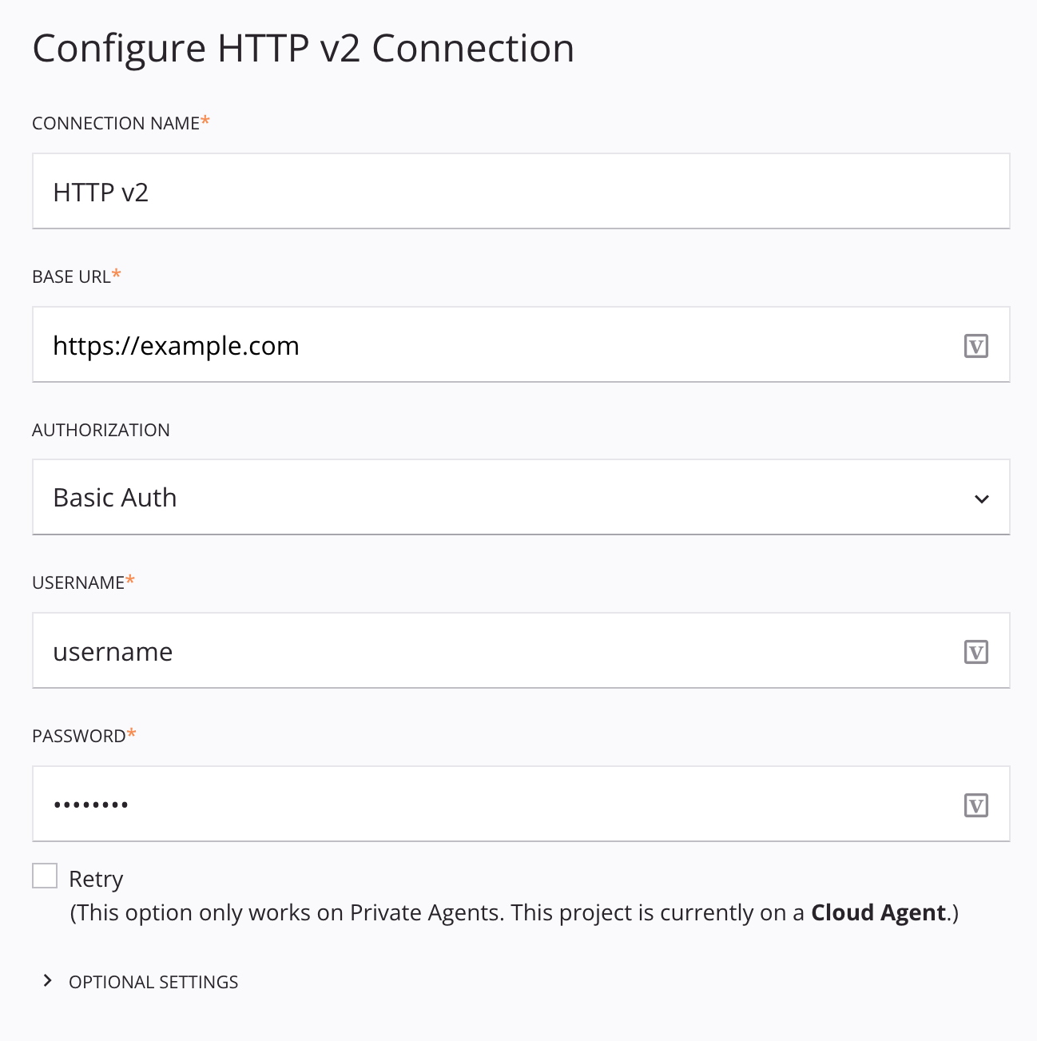Open the Base URL variable picker icon

click(975, 344)
